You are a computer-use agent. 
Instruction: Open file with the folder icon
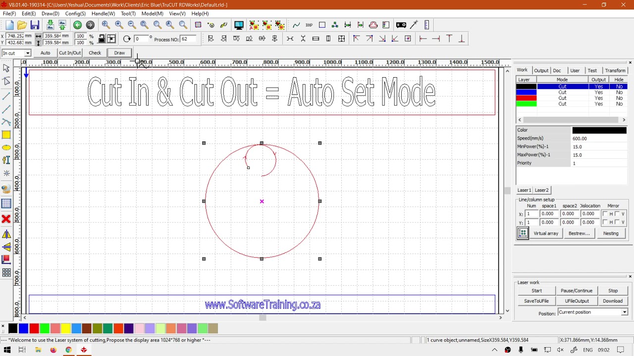(x=22, y=25)
